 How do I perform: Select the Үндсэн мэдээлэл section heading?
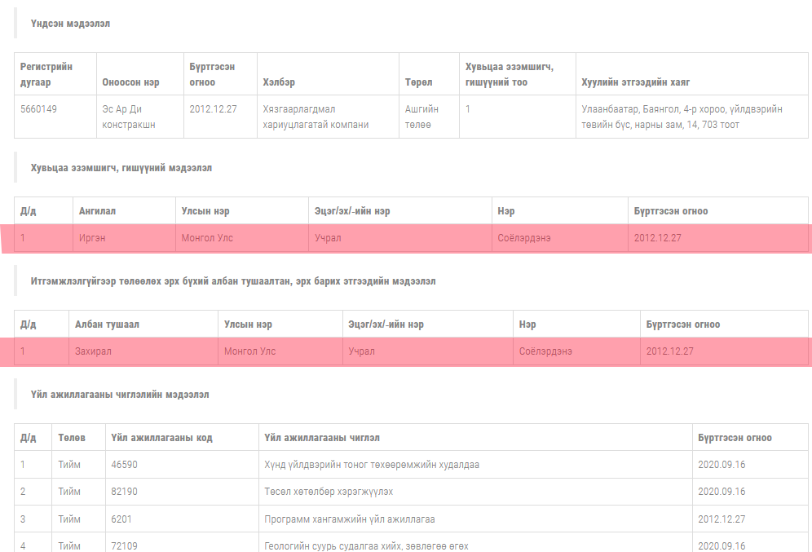[70, 24]
